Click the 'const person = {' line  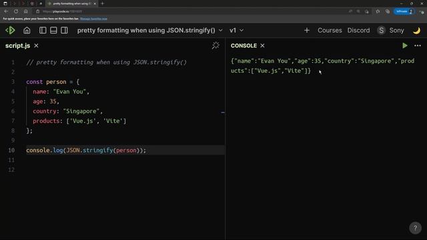coord(53,81)
